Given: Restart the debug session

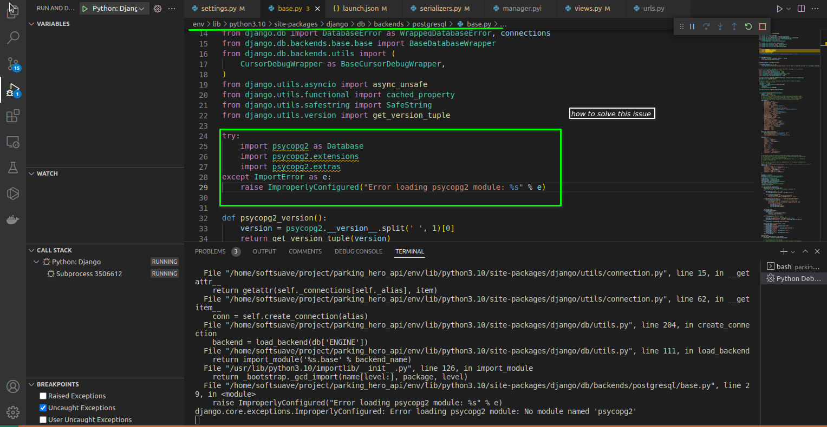Looking at the screenshot, I should click(748, 26).
